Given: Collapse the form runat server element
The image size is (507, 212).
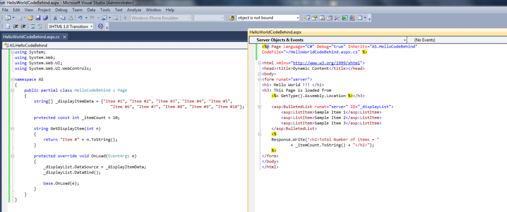Looking at the screenshot, I should point(259,79).
